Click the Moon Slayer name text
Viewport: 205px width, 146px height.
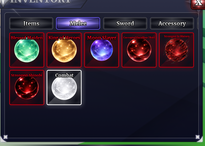[x=102, y=38]
